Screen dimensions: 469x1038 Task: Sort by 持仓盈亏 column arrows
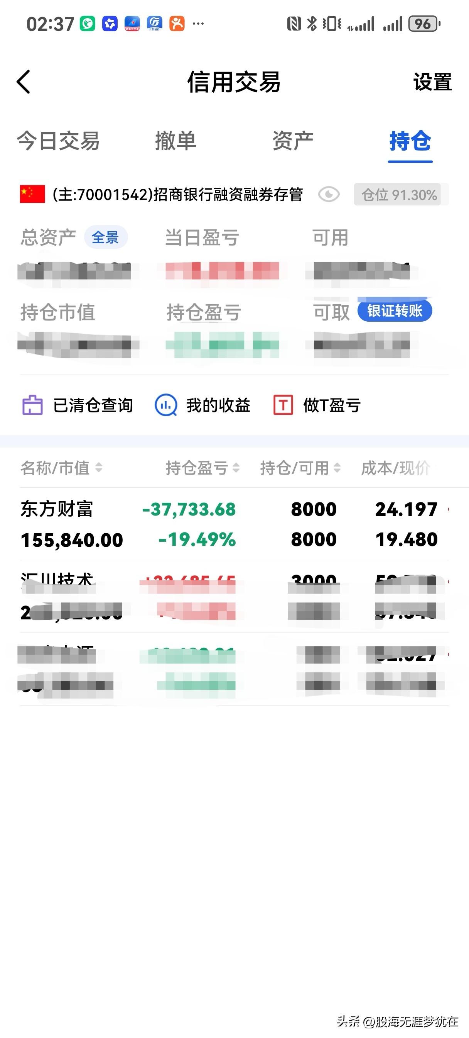[236, 468]
